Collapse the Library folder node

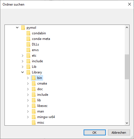click(x=23, y=72)
